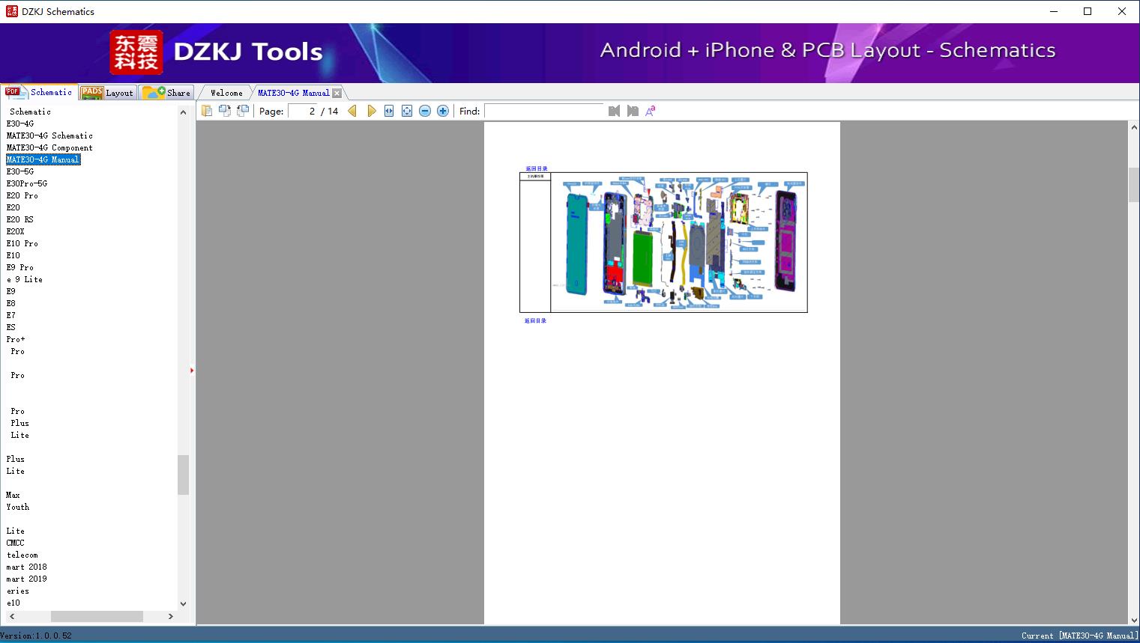Select E20X in the tree
The height and width of the screenshot is (643, 1140).
(x=16, y=231)
